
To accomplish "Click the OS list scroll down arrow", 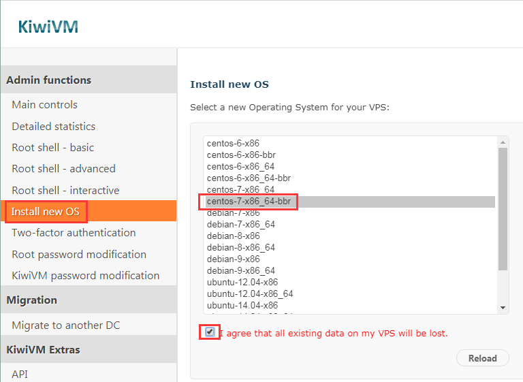I will pos(503,308).
